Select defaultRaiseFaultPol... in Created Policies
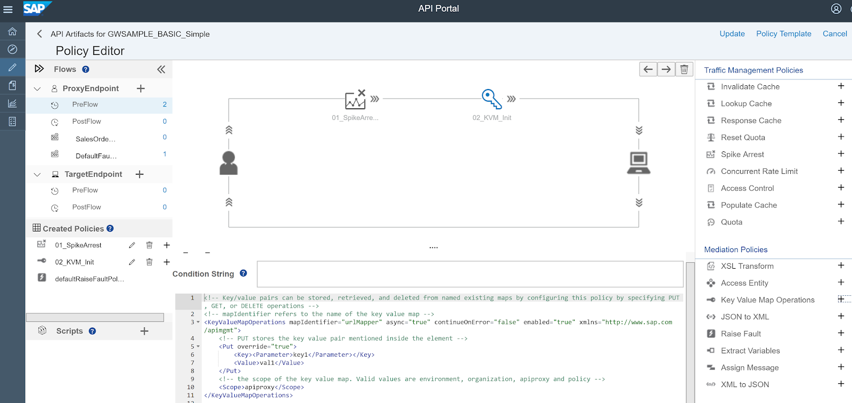This screenshot has width=852, height=403. pos(89,279)
